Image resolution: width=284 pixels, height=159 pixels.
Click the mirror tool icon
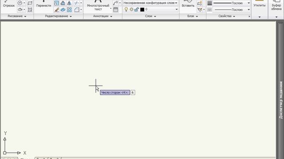pos(69,3)
